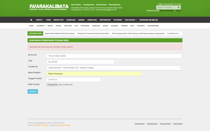Expand the Transfer Ke bank dropdown
This screenshot has width=210, height=131.
(114, 68)
